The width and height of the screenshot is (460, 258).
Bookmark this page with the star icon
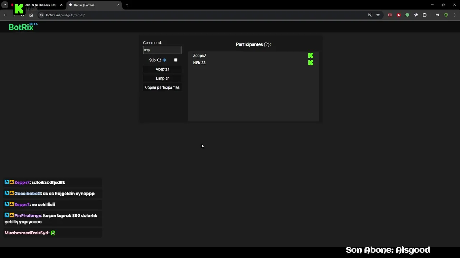point(378,15)
